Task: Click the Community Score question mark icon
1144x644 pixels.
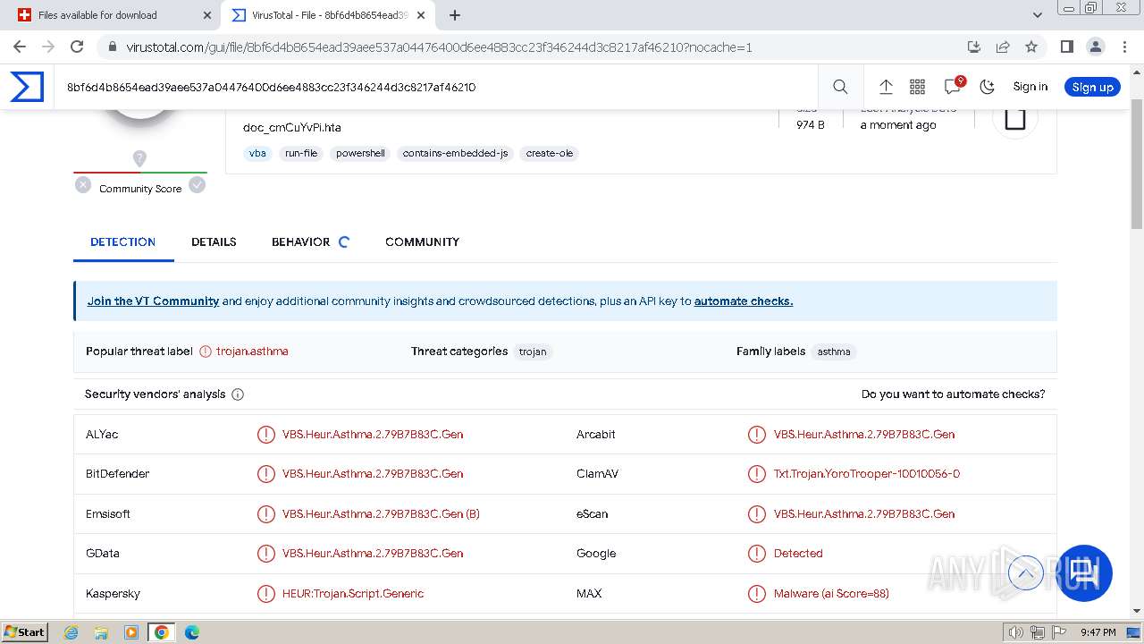Action: click(x=139, y=158)
